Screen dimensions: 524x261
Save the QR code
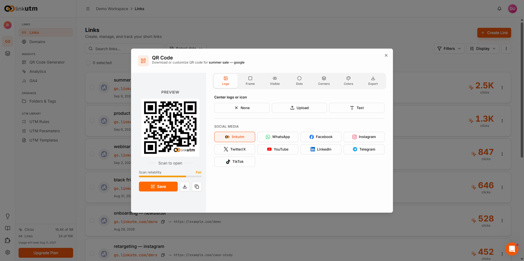pos(158,187)
